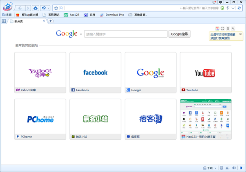Expand the Google search engine dropdown arrow

(81, 34)
